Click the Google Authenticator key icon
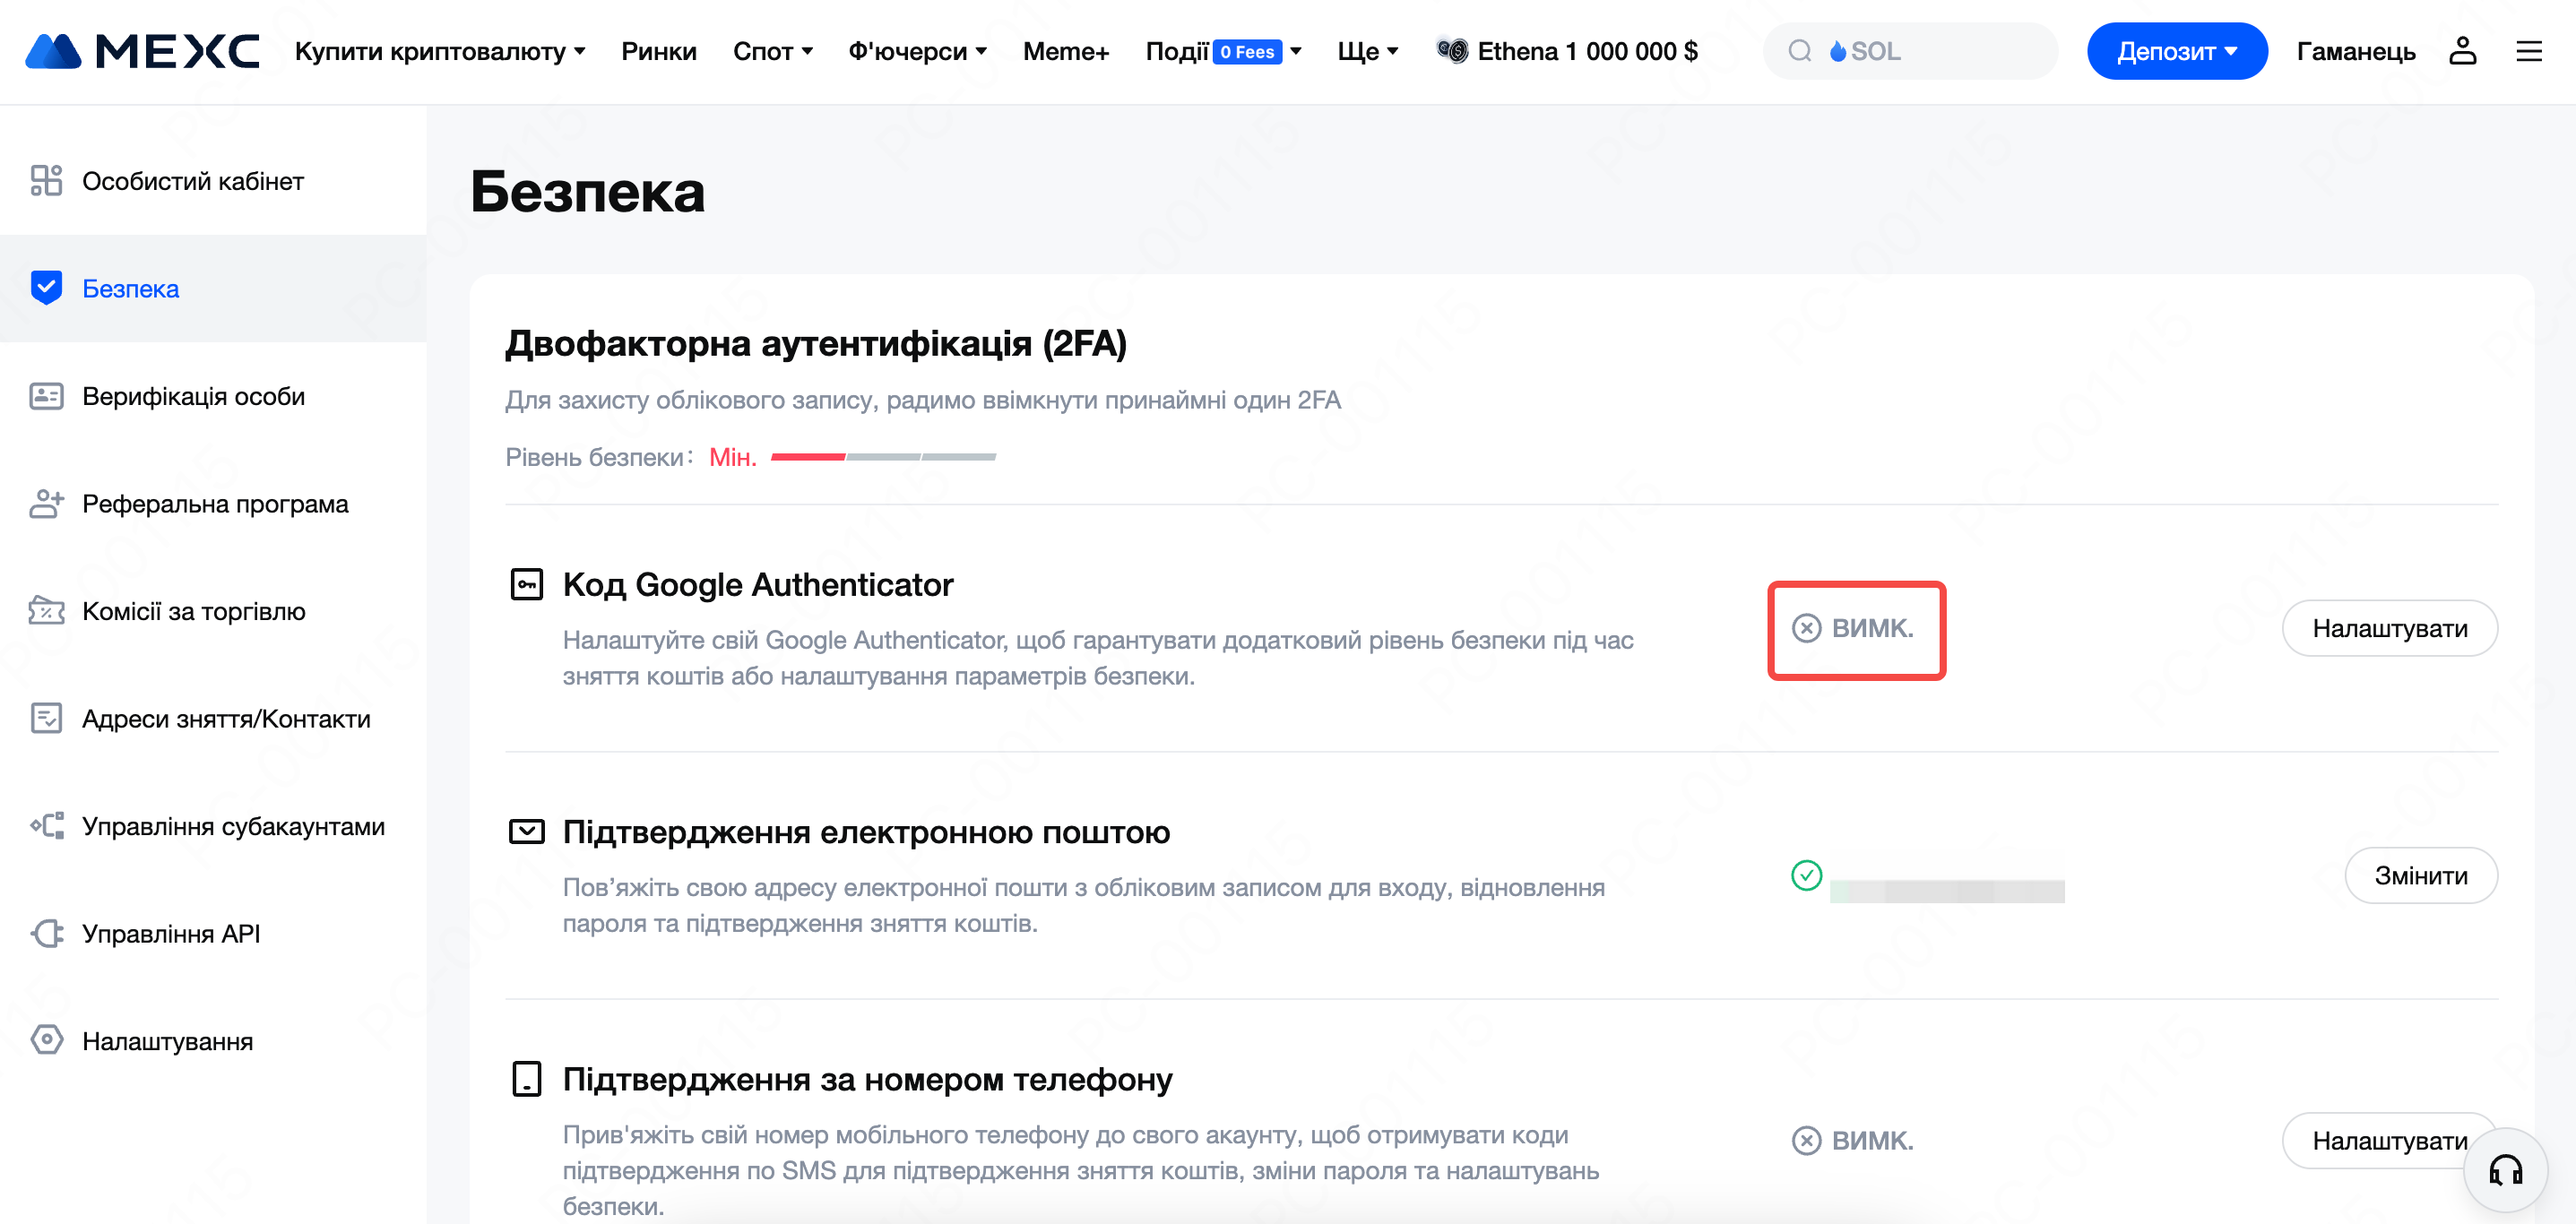2576x1224 pixels. (x=526, y=584)
